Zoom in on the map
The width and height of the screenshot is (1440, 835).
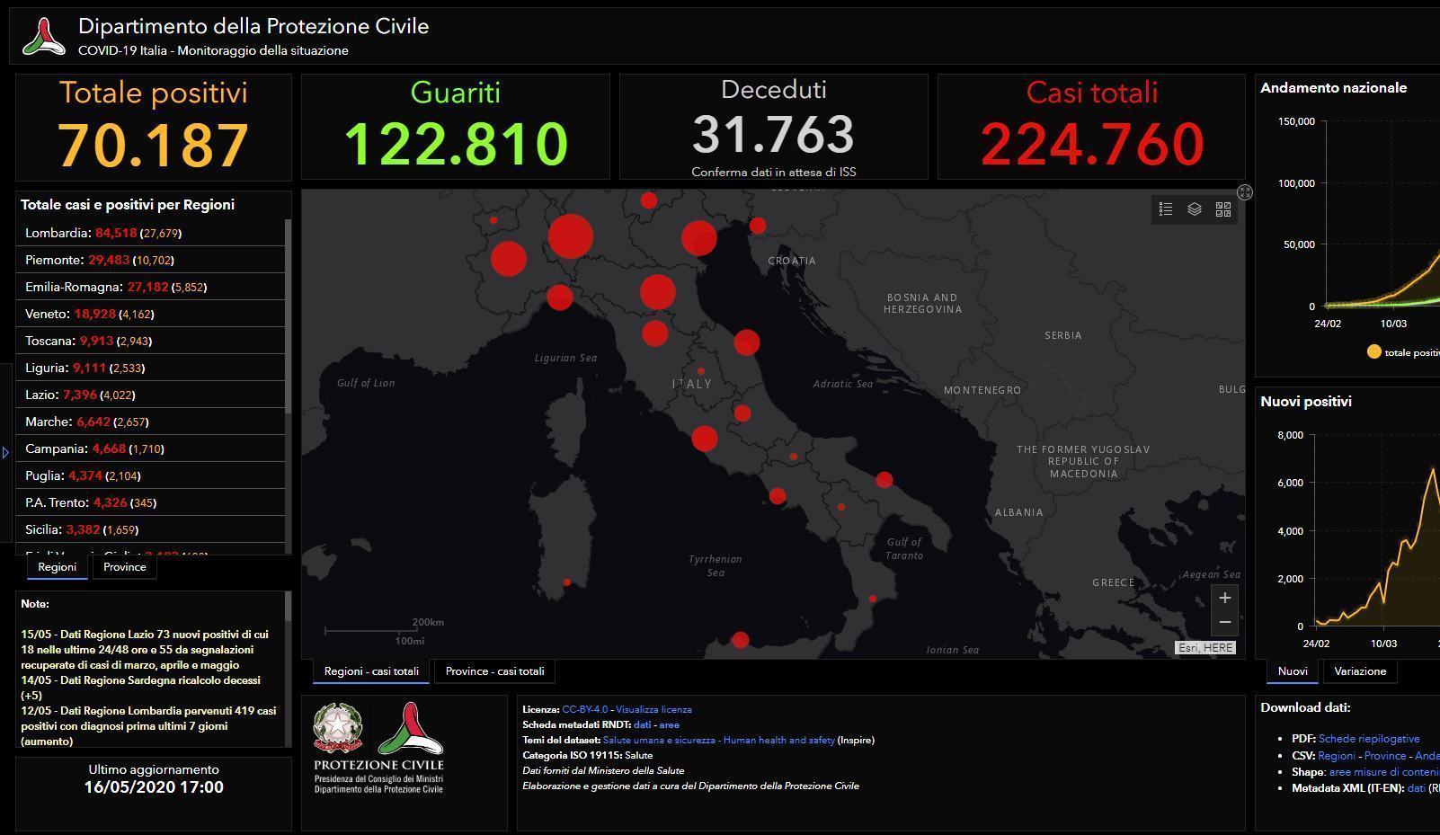pos(1224,598)
